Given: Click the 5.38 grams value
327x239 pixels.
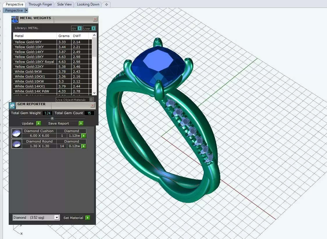Looking at the screenshot, I should click(x=62, y=67).
